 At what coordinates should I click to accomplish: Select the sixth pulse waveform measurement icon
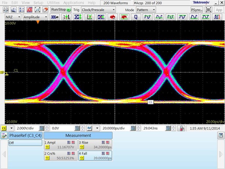coord(205,17)
